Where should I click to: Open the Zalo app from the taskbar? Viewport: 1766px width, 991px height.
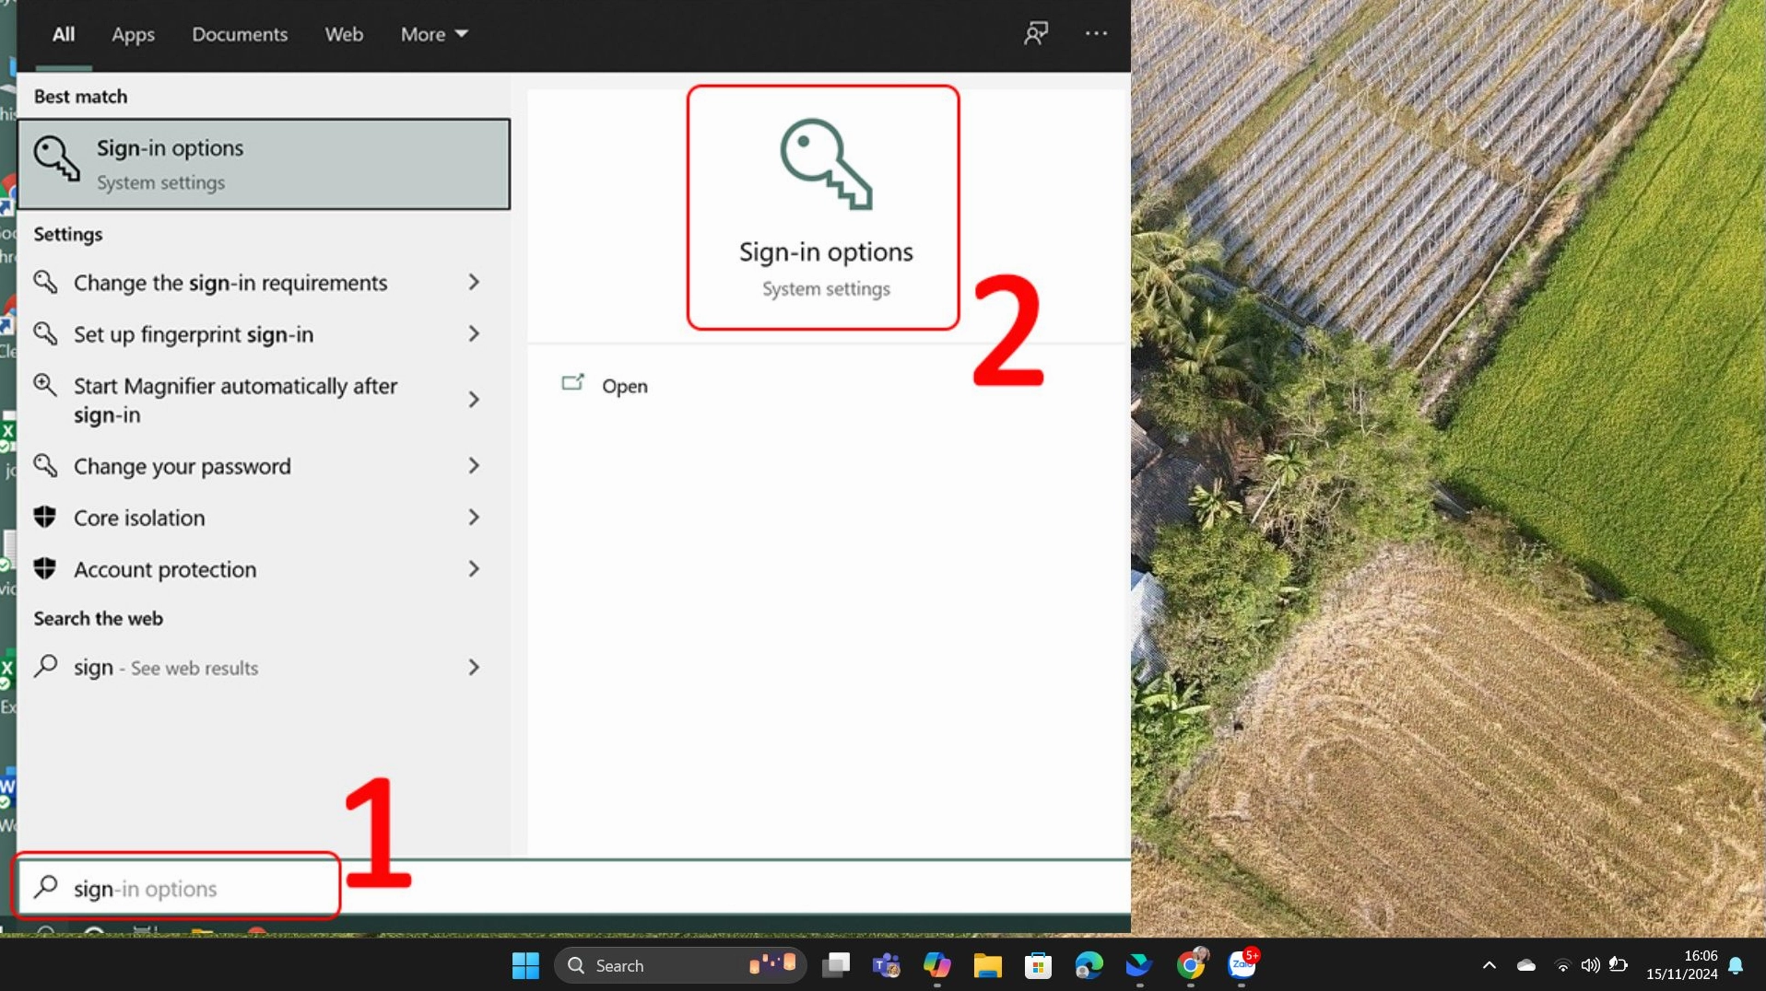coord(1241,965)
